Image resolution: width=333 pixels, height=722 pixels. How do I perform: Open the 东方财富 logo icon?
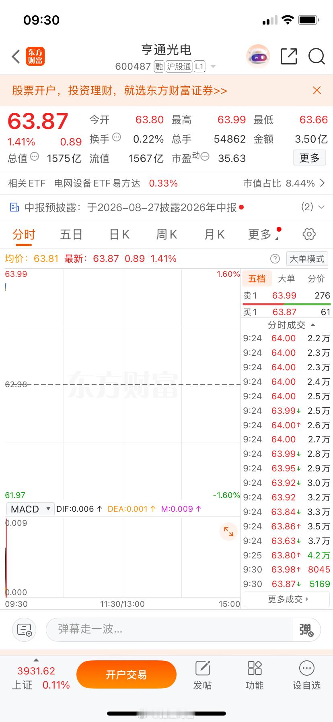click(35, 57)
